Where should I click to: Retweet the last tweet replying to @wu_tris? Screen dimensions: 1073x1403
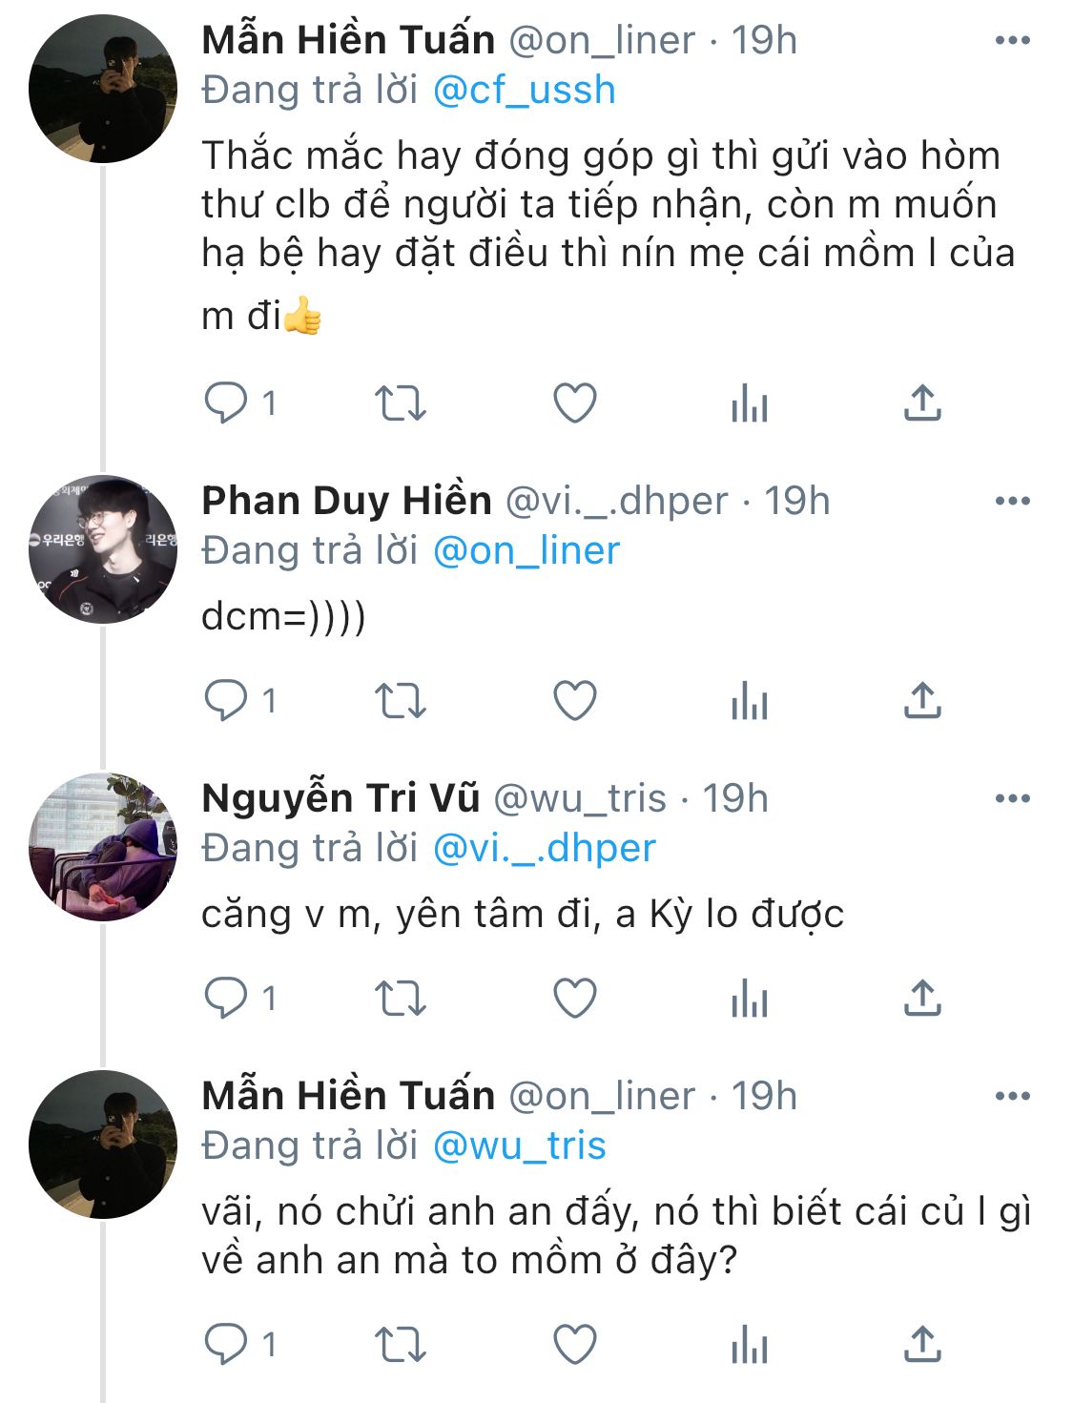[x=401, y=1345]
